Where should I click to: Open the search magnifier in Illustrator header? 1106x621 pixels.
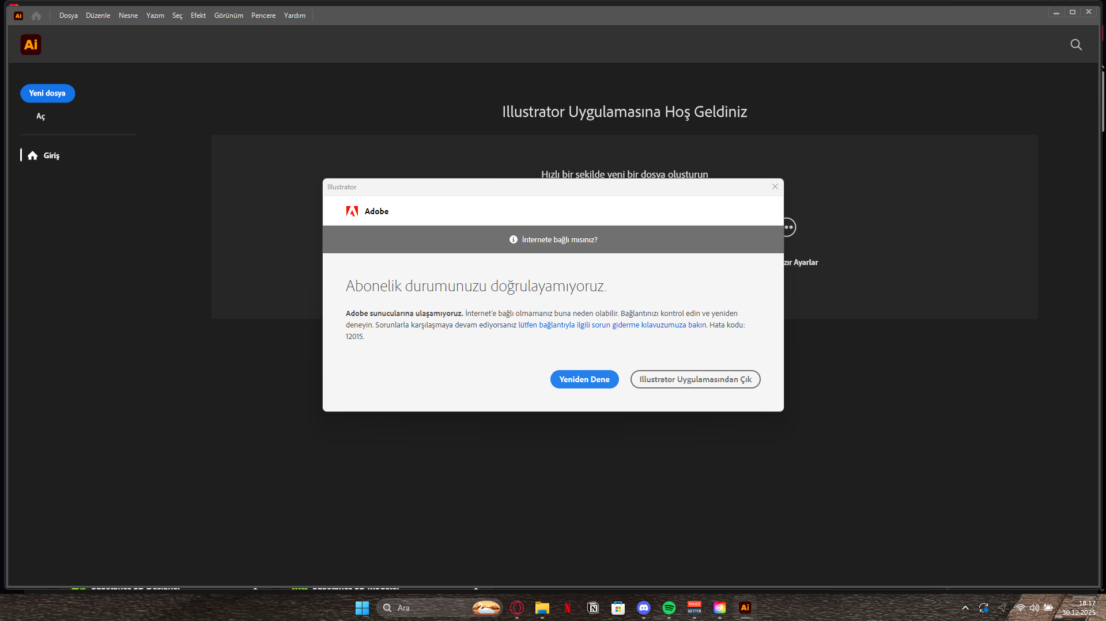point(1075,44)
